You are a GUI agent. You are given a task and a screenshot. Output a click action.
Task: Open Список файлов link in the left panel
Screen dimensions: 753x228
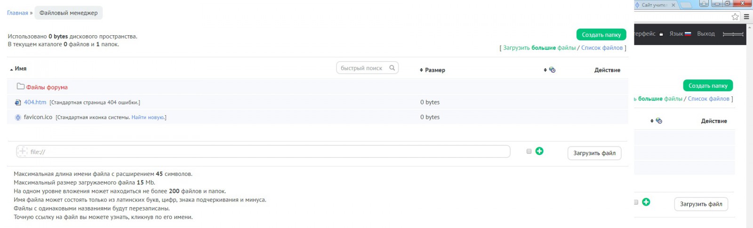[602, 48]
